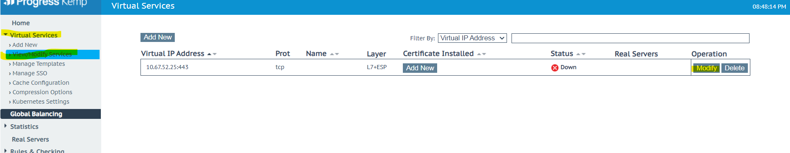Click the Real Servers column header

point(636,54)
